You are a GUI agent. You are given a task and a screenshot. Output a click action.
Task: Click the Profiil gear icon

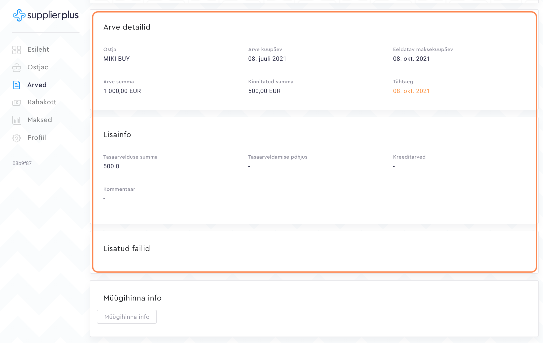point(17,138)
